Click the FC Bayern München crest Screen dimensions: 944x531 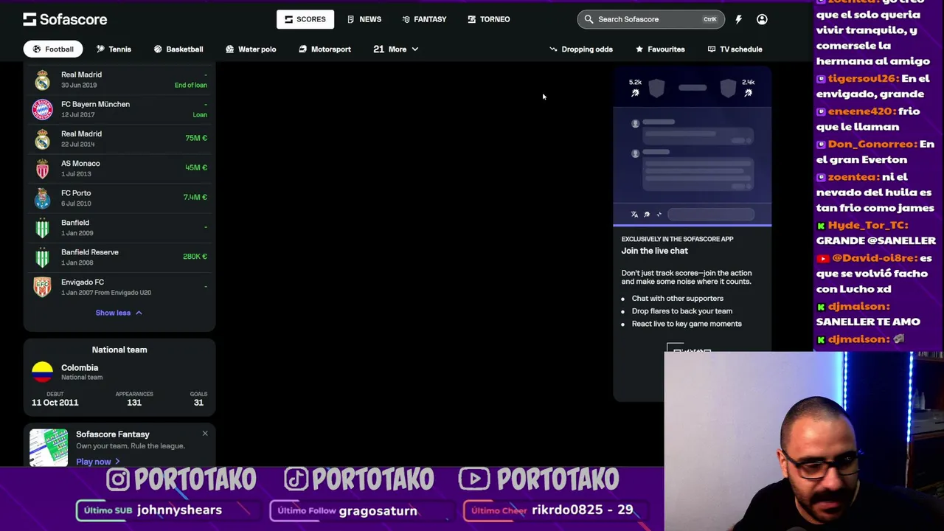click(42, 109)
